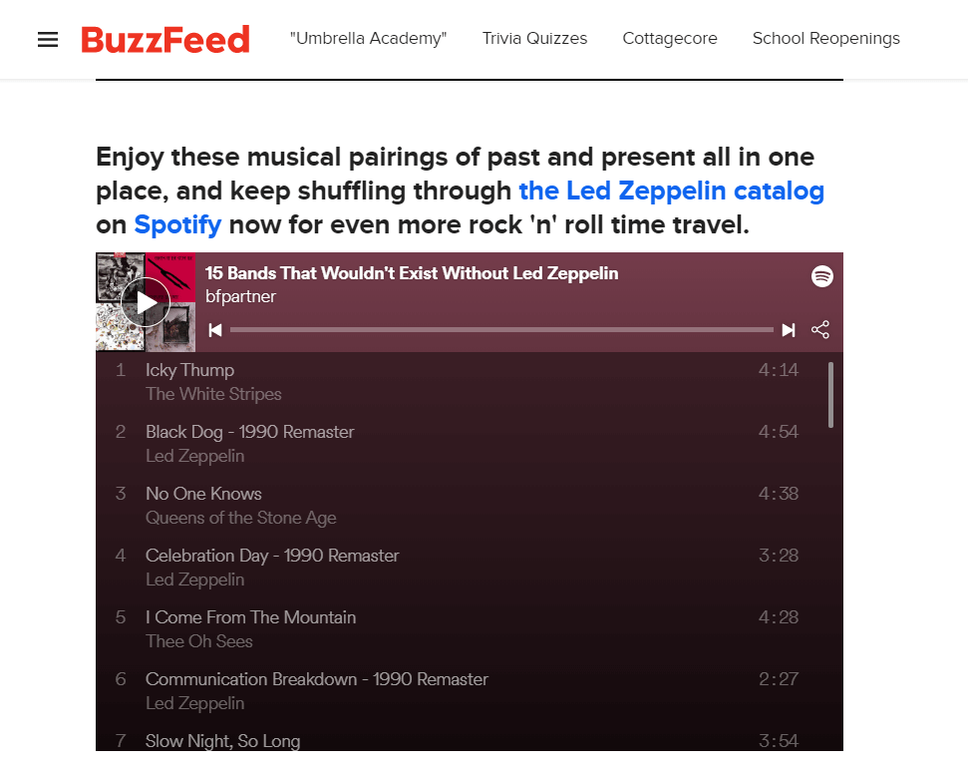Skip to previous track

click(x=215, y=330)
